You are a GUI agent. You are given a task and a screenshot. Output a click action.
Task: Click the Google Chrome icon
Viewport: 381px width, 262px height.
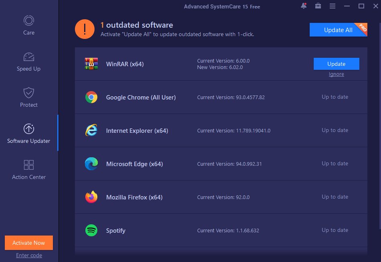click(91, 97)
